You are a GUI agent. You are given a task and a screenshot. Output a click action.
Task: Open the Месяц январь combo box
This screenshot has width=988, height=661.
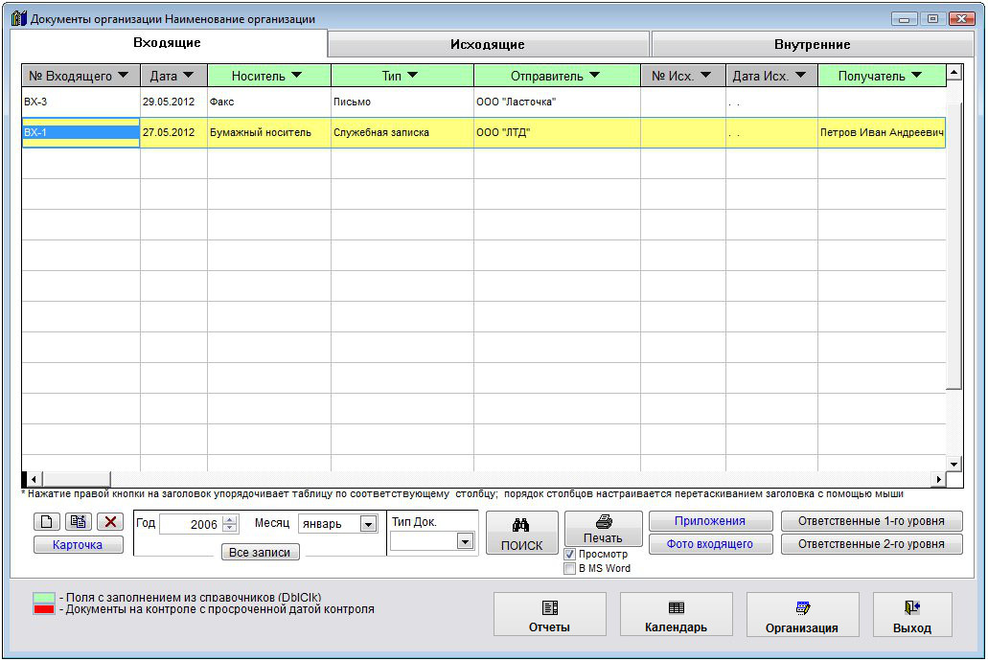368,524
